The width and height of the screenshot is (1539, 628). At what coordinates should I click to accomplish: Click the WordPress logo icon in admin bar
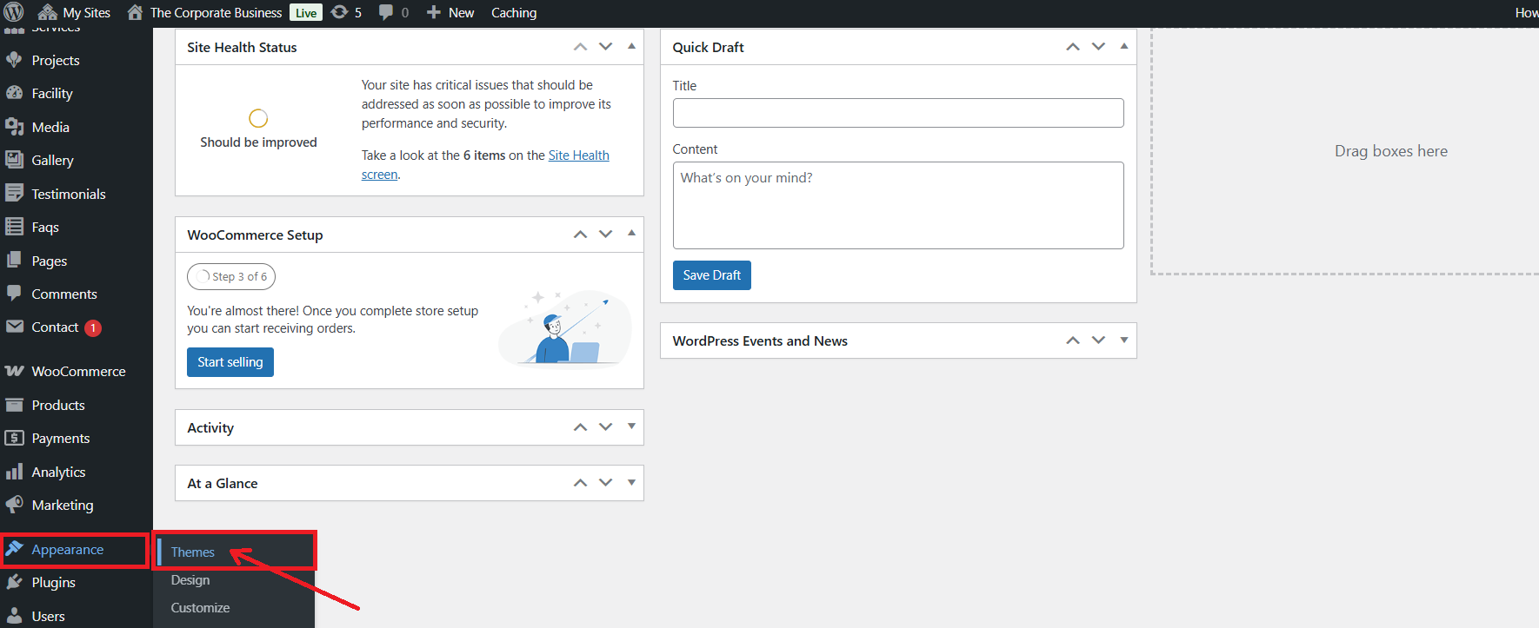pos(14,12)
